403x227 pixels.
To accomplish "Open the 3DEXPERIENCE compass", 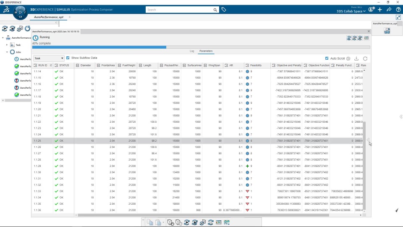I will pyautogui.click(x=20, y=12).
